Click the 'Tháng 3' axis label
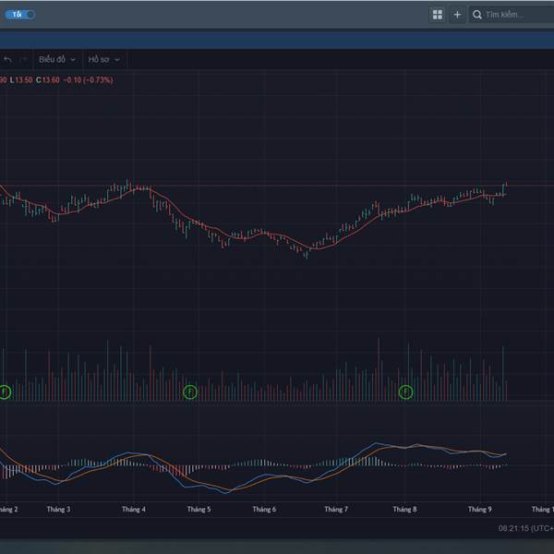The image size is (554, 554). (x=58, y=509)
